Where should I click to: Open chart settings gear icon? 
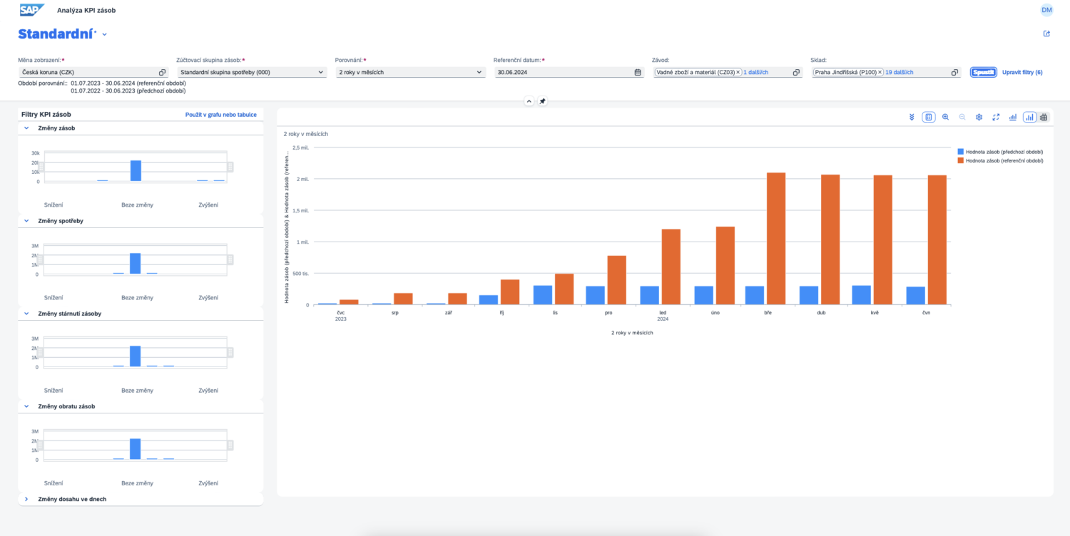point(979,117)
